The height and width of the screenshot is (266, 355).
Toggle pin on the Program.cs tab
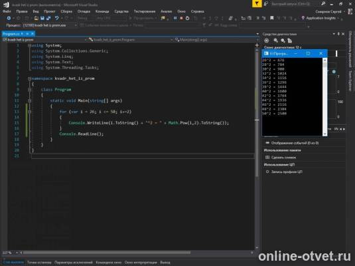(27, 34)
